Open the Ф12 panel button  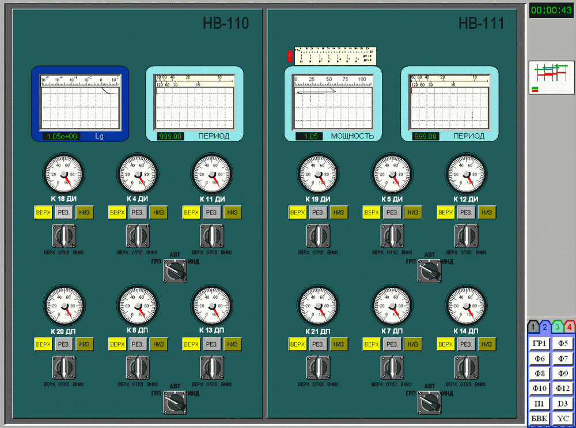[563, 389]
